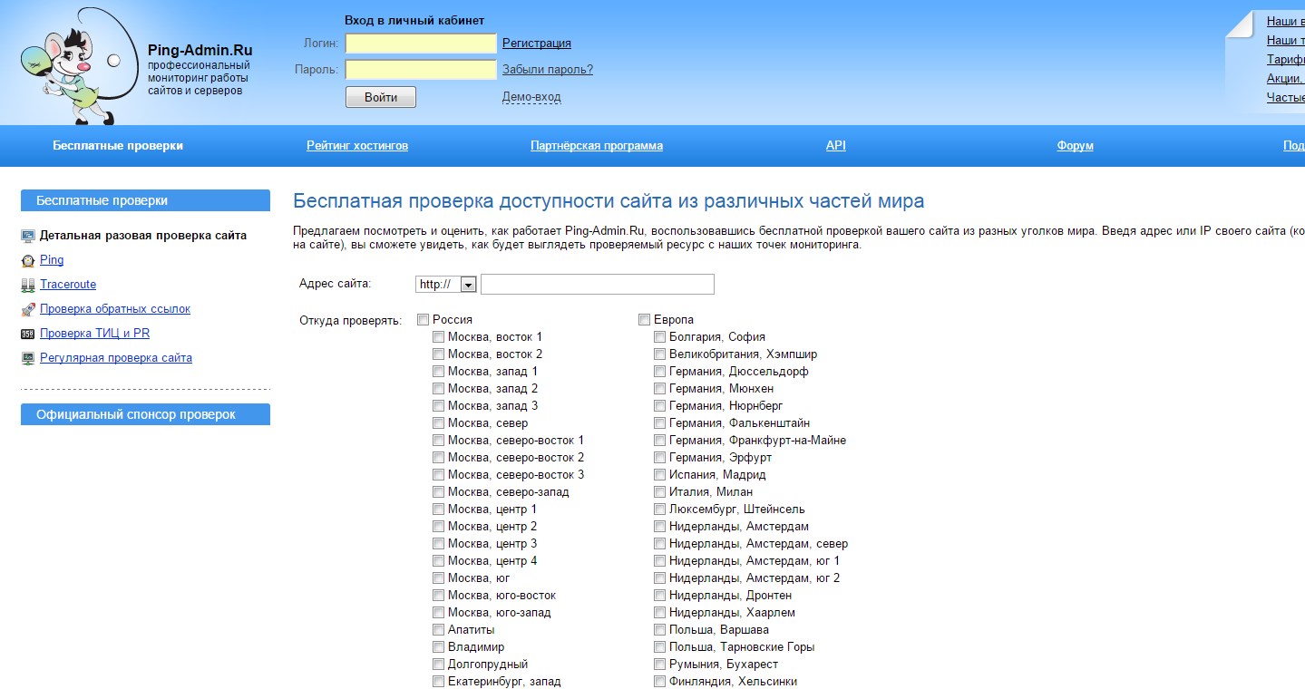This screenshot has height=689, width=1305.
Task: Click the backlinks check icon in sidebar
Action: click(28, 309)
